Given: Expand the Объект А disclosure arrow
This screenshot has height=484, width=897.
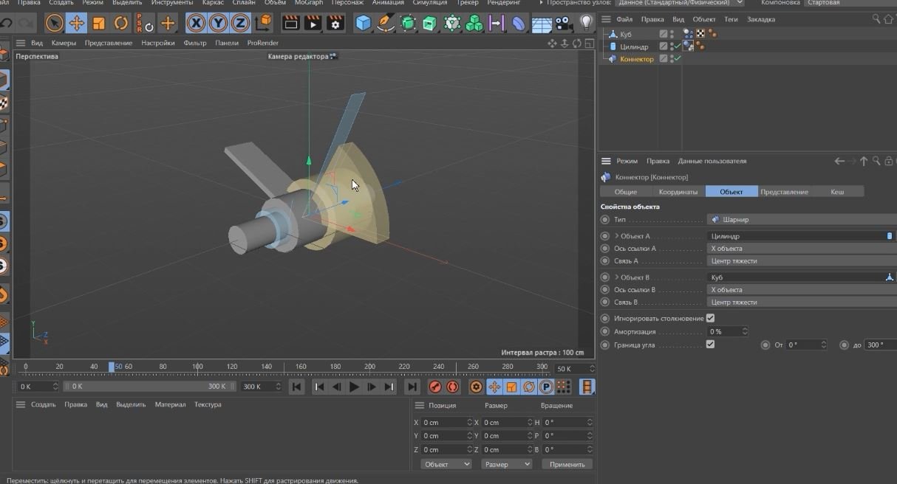Looking at the screenshot, I should (617, 236).
